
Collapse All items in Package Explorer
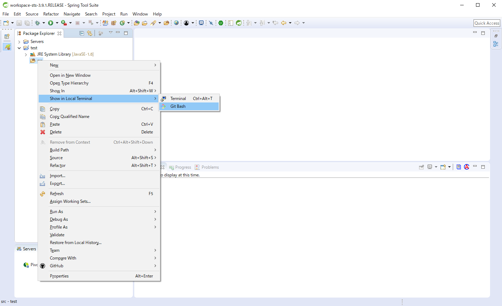click(82, 33)
